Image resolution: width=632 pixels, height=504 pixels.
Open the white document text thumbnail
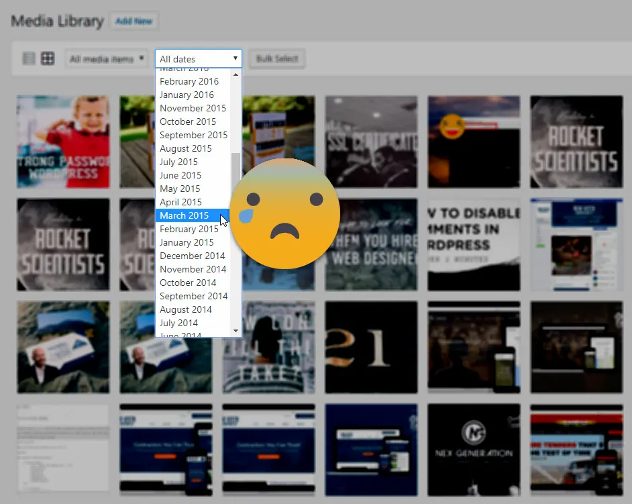click(x=63, y=450)
